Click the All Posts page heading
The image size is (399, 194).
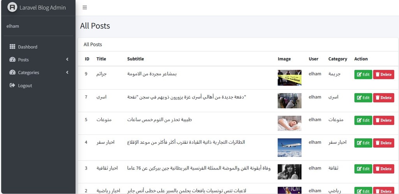[x=95, y=26]
